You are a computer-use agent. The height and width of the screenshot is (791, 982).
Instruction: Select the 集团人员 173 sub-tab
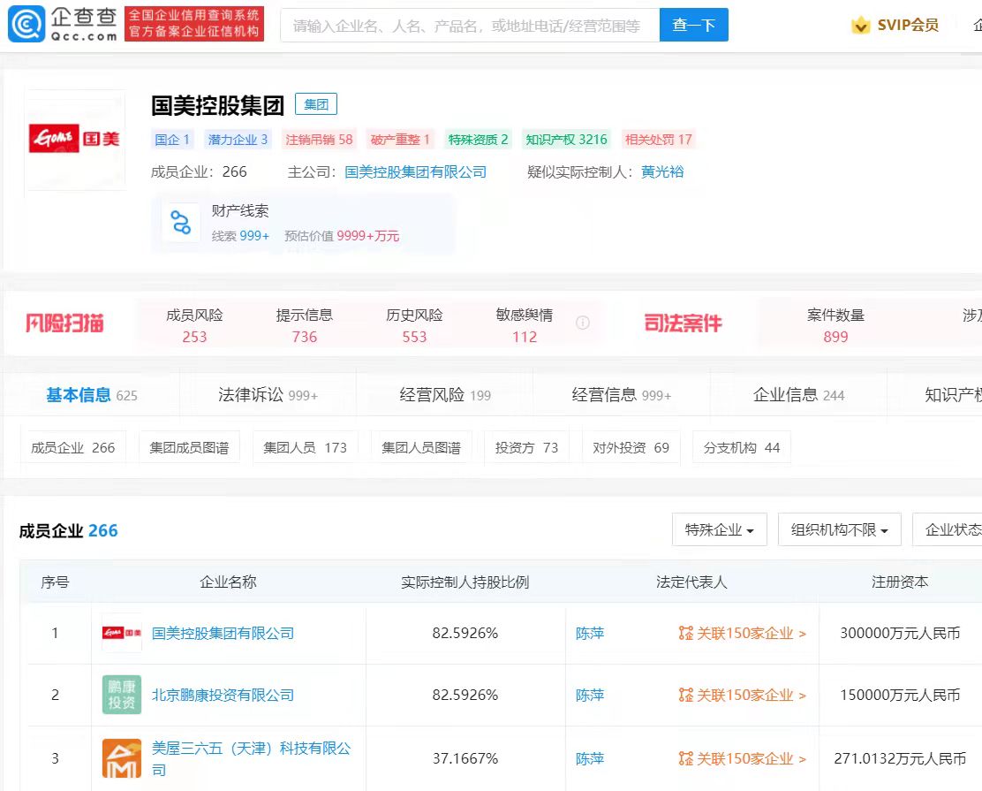point(305,447)
